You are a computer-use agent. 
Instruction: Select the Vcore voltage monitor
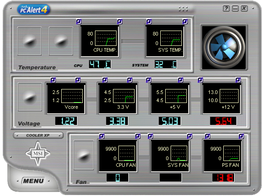[66, 99]
